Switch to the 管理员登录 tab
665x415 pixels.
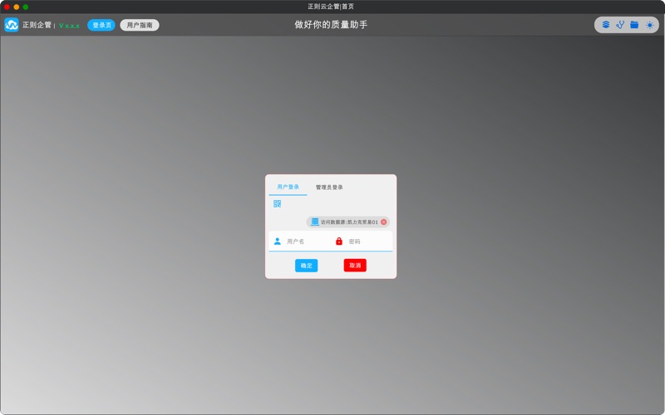point(329,187)
